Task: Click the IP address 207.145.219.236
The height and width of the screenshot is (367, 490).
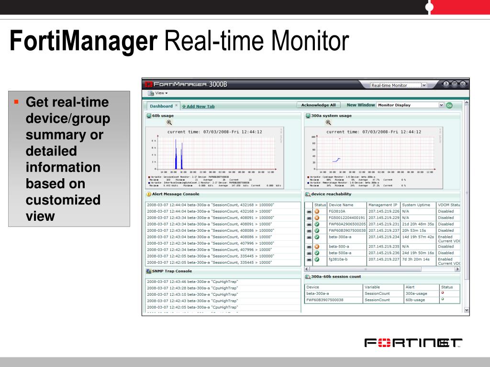Action: click(384, 253)
